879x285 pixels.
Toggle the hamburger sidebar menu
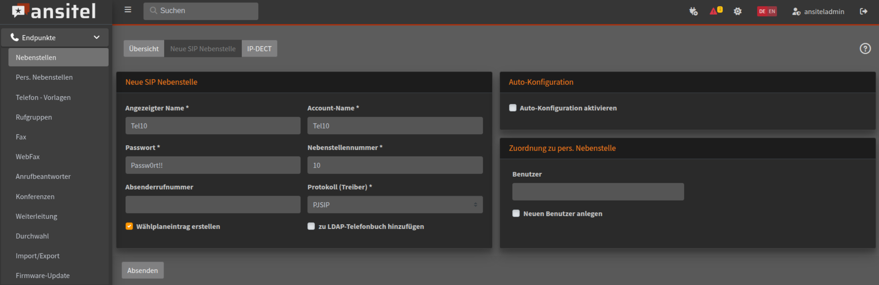pos(128,10)
